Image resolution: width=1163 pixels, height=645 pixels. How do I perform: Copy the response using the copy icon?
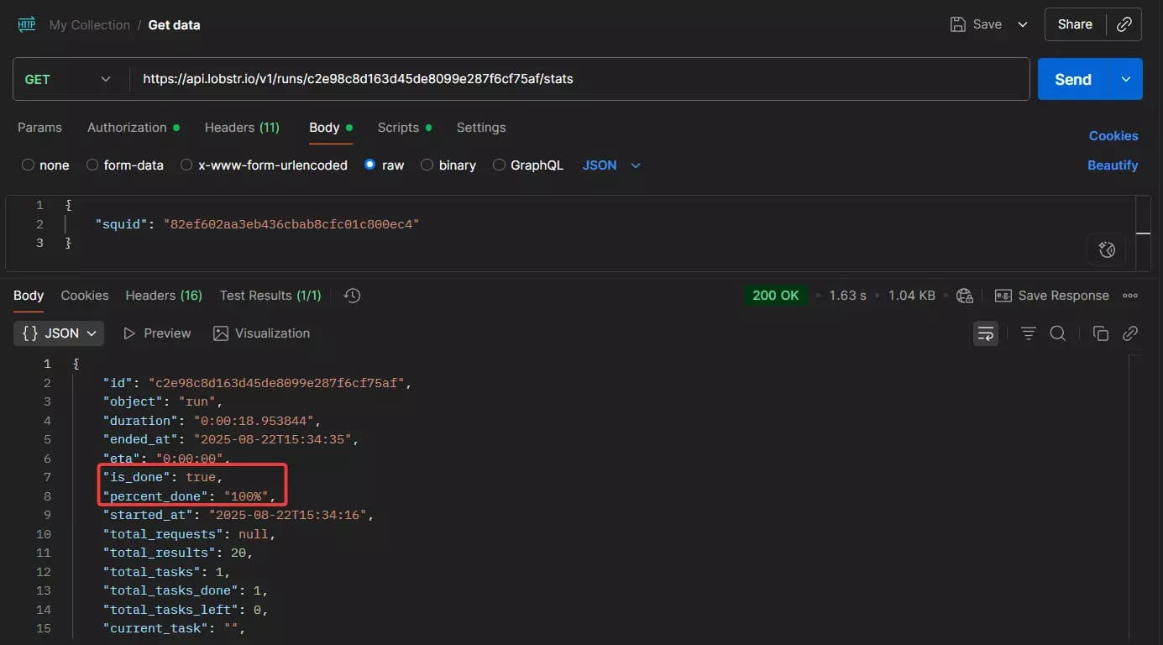(x=1100, y=333)
